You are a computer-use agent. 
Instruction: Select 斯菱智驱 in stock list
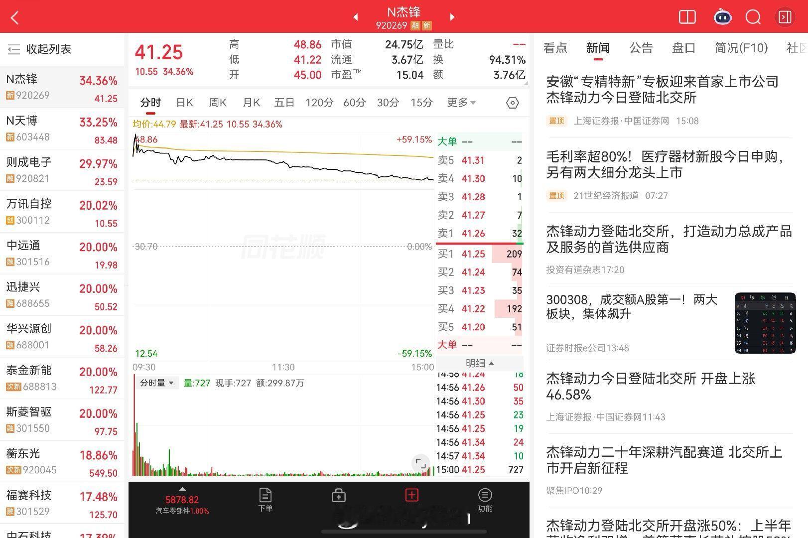[62, 420]
